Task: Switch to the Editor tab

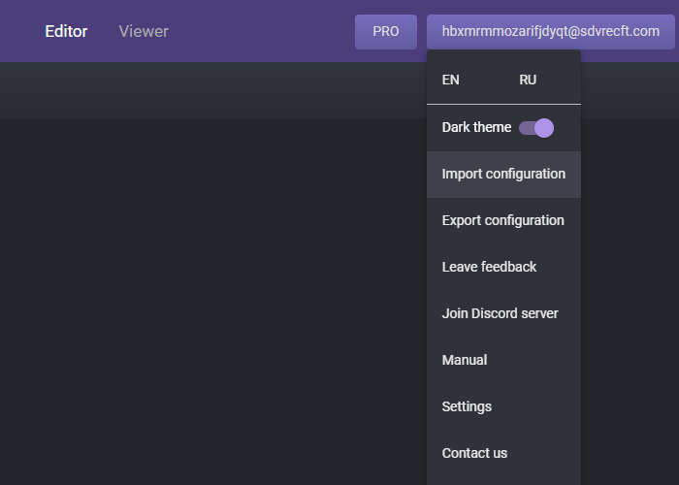Action: [x=66, y=31]
